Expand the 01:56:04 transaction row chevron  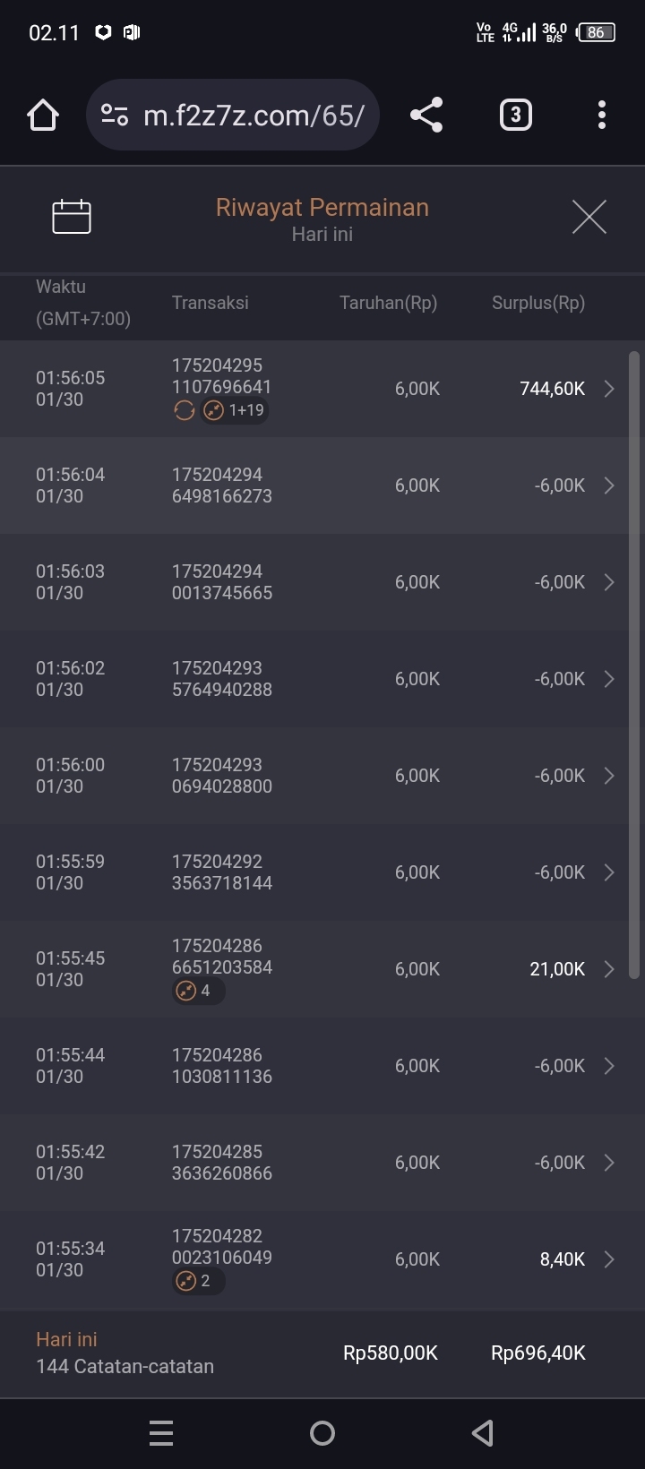point(609,485)
